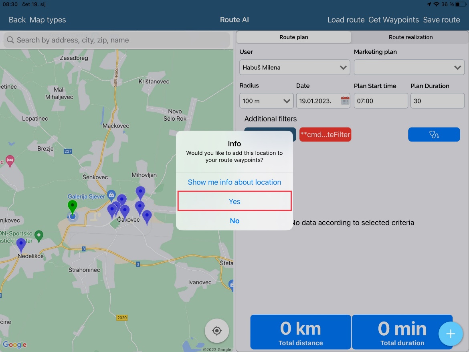The height and width of the screenshot is (352, 469).
Task: Choose Show me info about location
Action: (x=234, y=182)
